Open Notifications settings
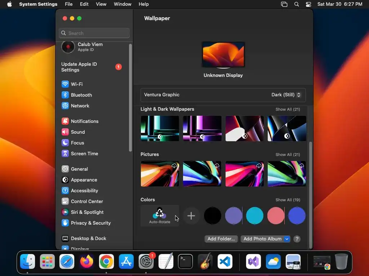The width and height of the screenshot is (369, 276). coord(80,121)
